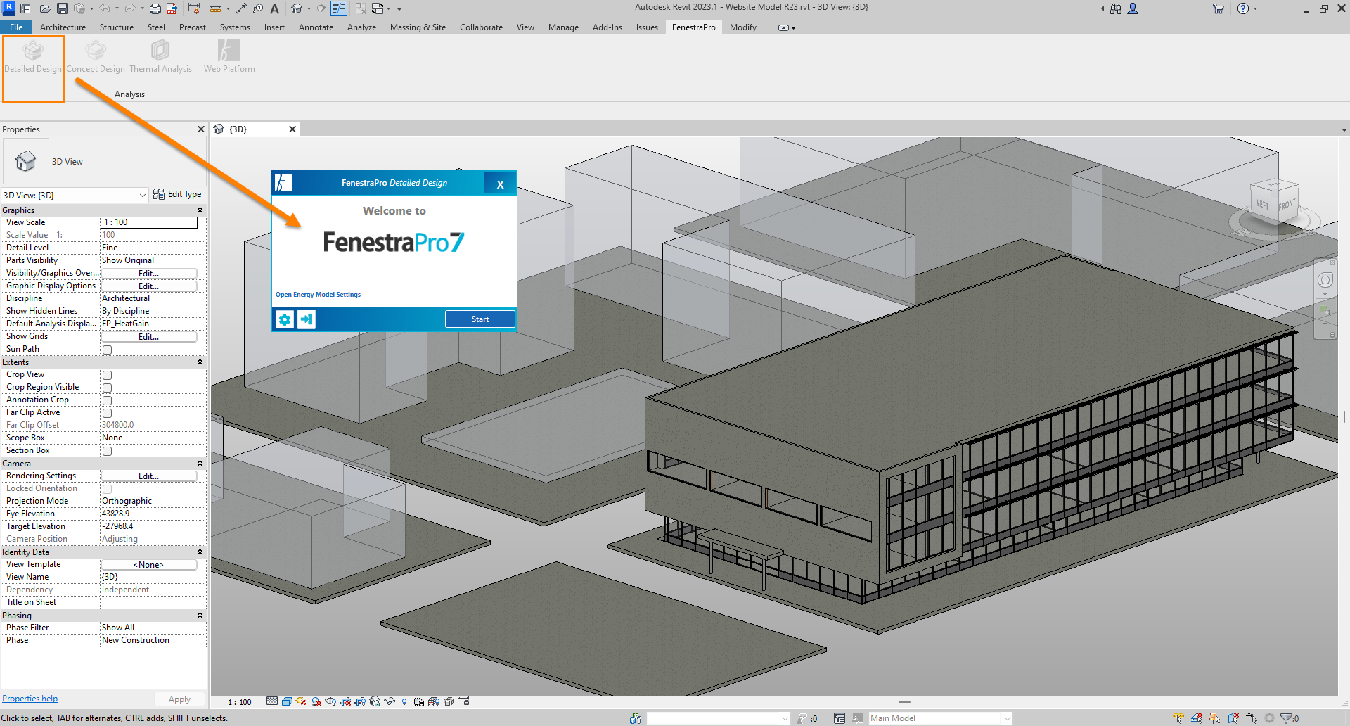Image resolution: width=1350 pixels, height=726 pixels.
Task: Click the Detailed Design ribbon button
Action: click(33, 57)
